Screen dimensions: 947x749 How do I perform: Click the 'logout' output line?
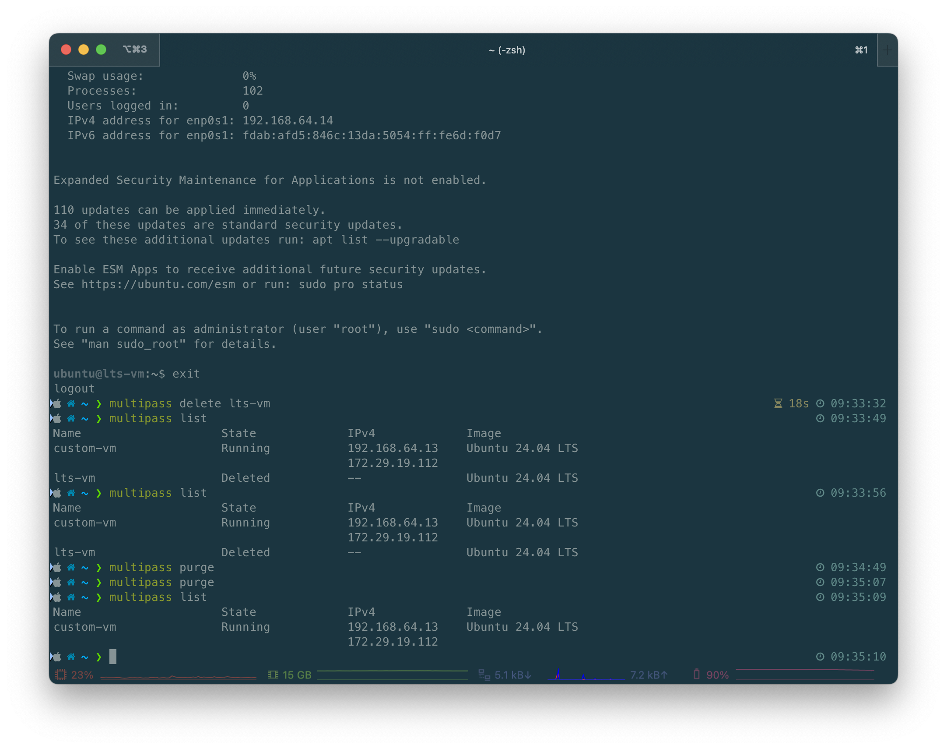[74, 389]
